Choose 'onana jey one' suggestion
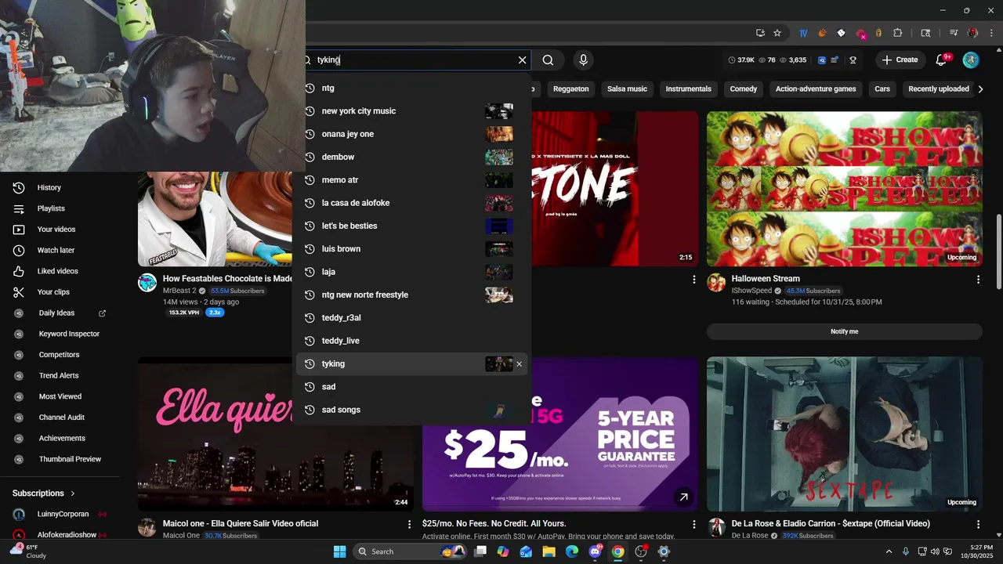Screen dimensions: 1003x564 tap(414, 134)
